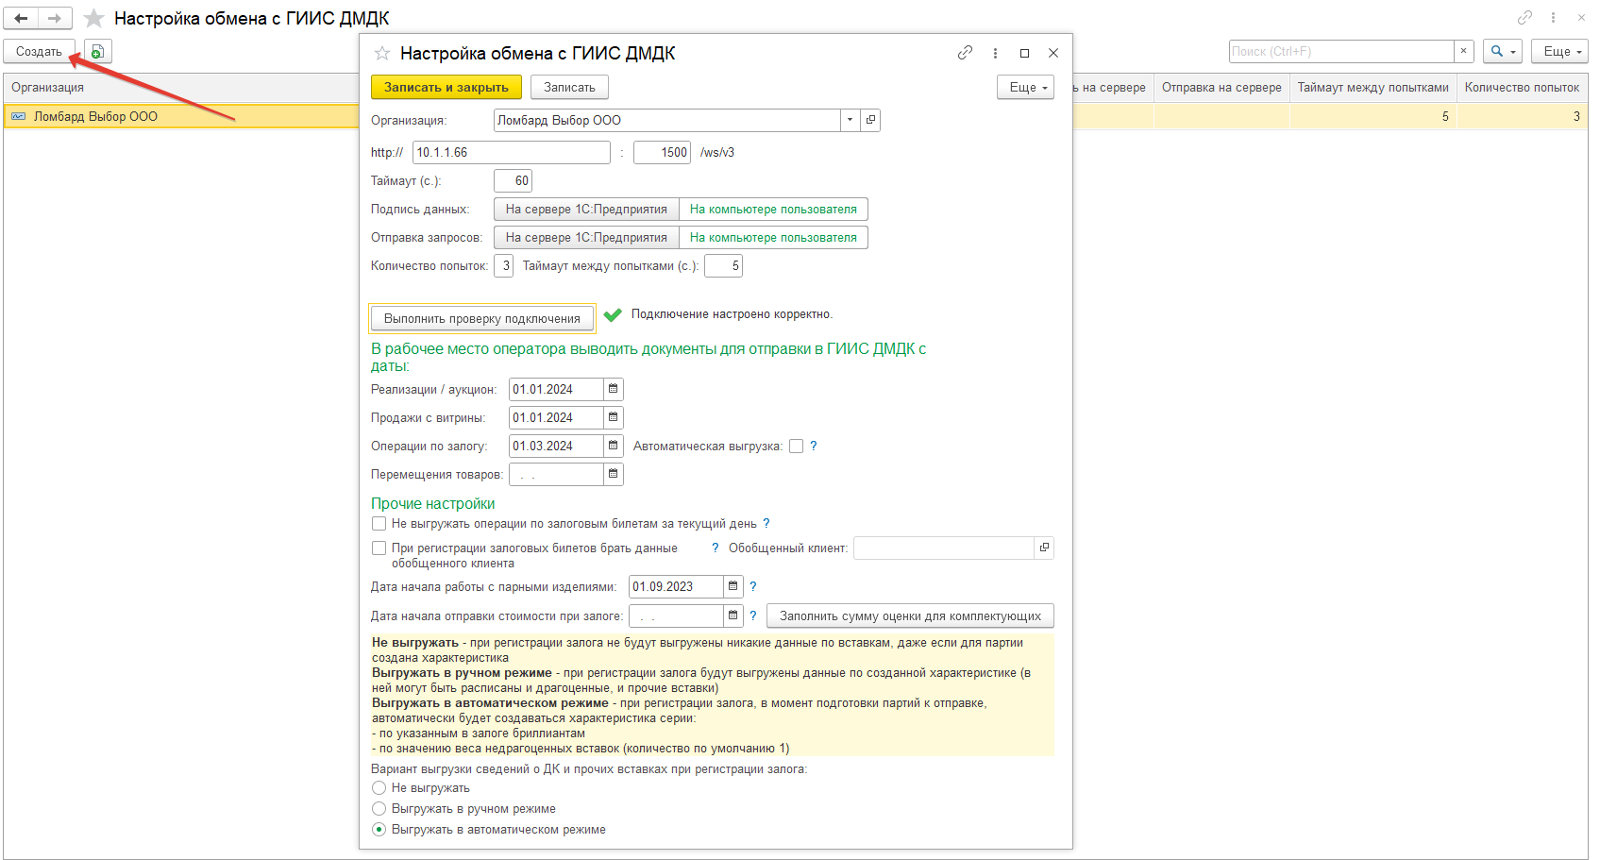Open calendar for Реализации / аукцион date
Image resolution: width=1600 pixels, height=860 pixels.
(x=613, y=389)
